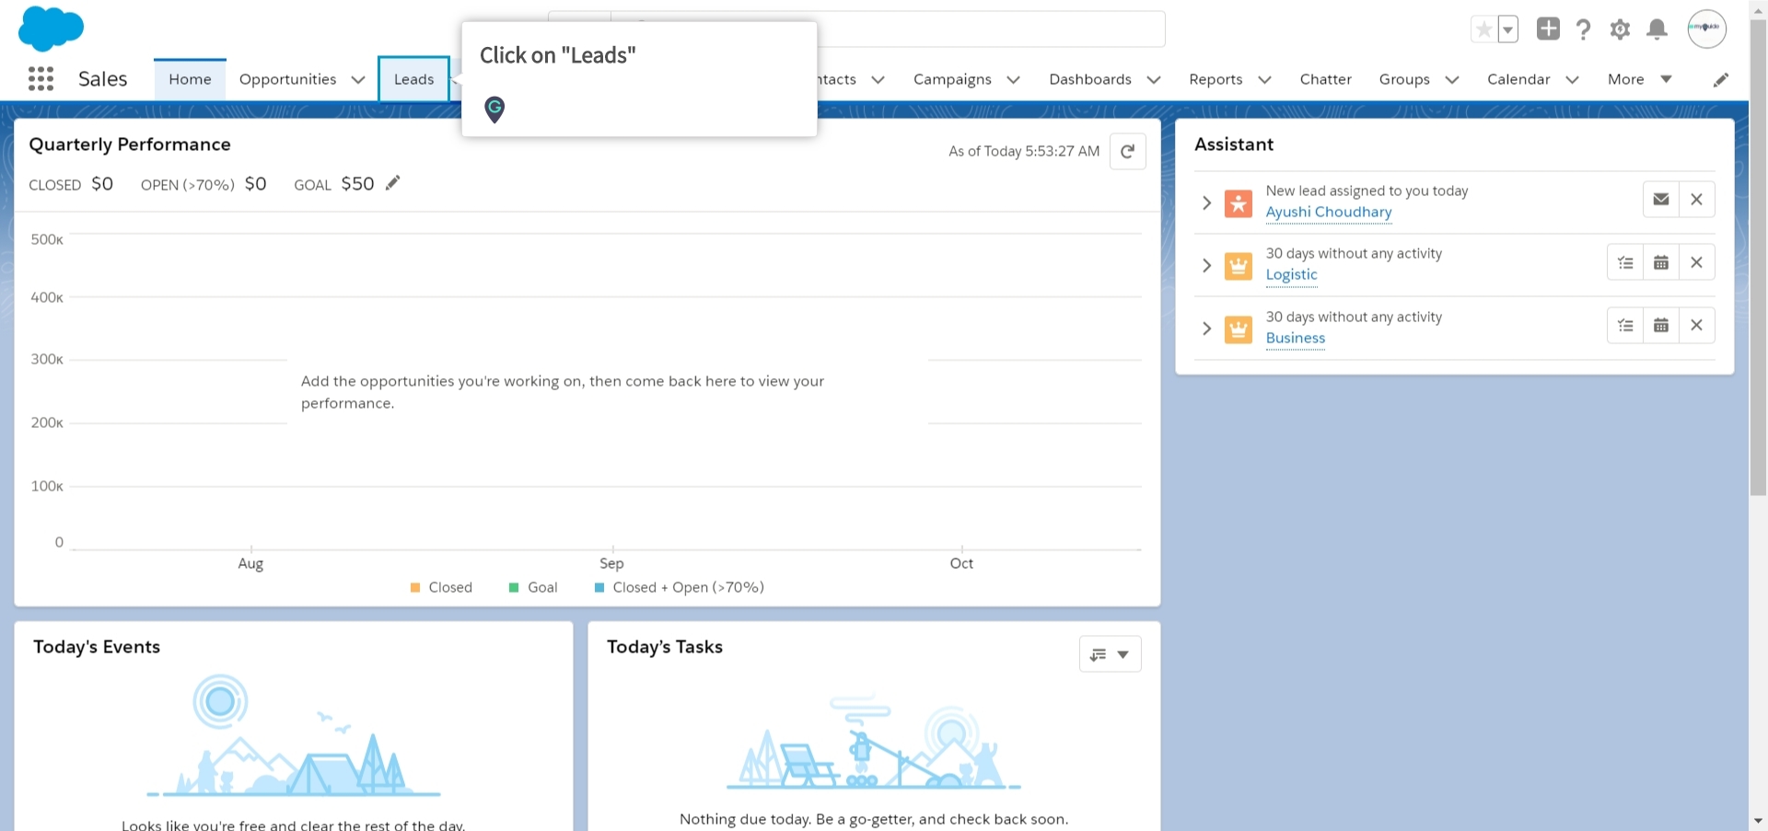Open the Campaigns tab
This screenshot has width=1768, height=831.
point(952,79)
